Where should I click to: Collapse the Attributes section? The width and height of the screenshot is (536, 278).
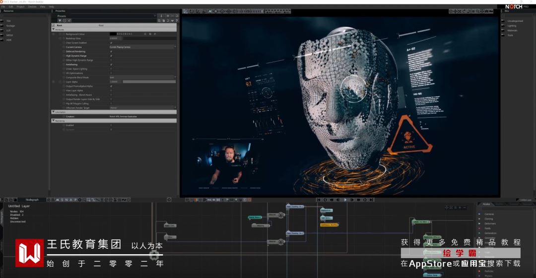(54, 29)
